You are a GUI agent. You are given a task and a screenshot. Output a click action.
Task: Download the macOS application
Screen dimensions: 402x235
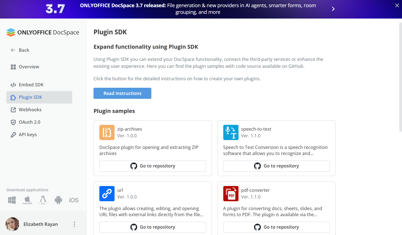click(27, 200)
